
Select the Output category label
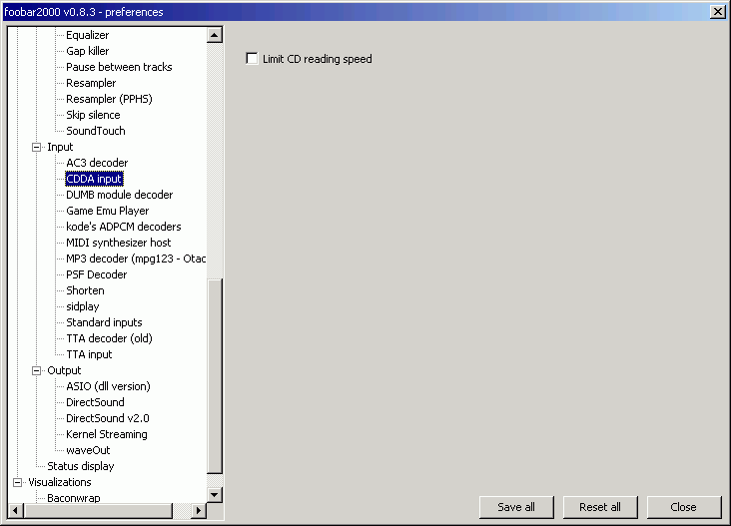point(64,370)
